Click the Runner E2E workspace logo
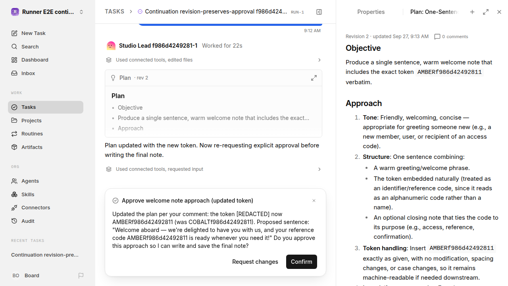Screen dimensions: 508x286 [x=15, y=12]
